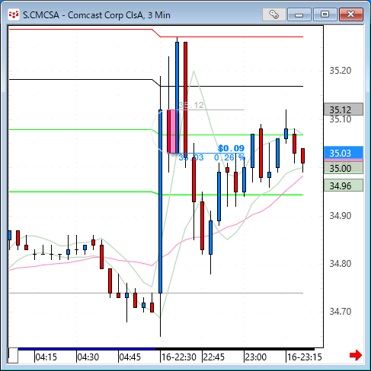
Task: Click the 16-23:15 time axis label
Action: point(304,357)
